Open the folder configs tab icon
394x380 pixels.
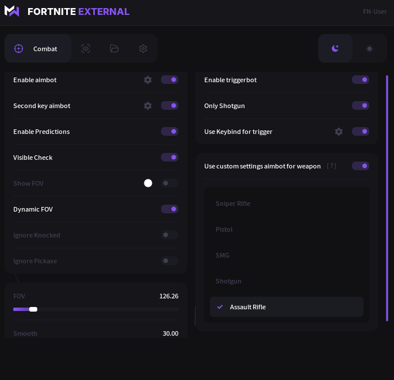(114, 48)
